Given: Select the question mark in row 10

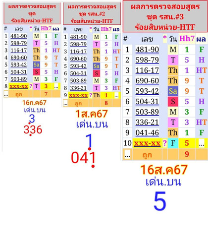Looking at the screenshot, I should 165,143.
